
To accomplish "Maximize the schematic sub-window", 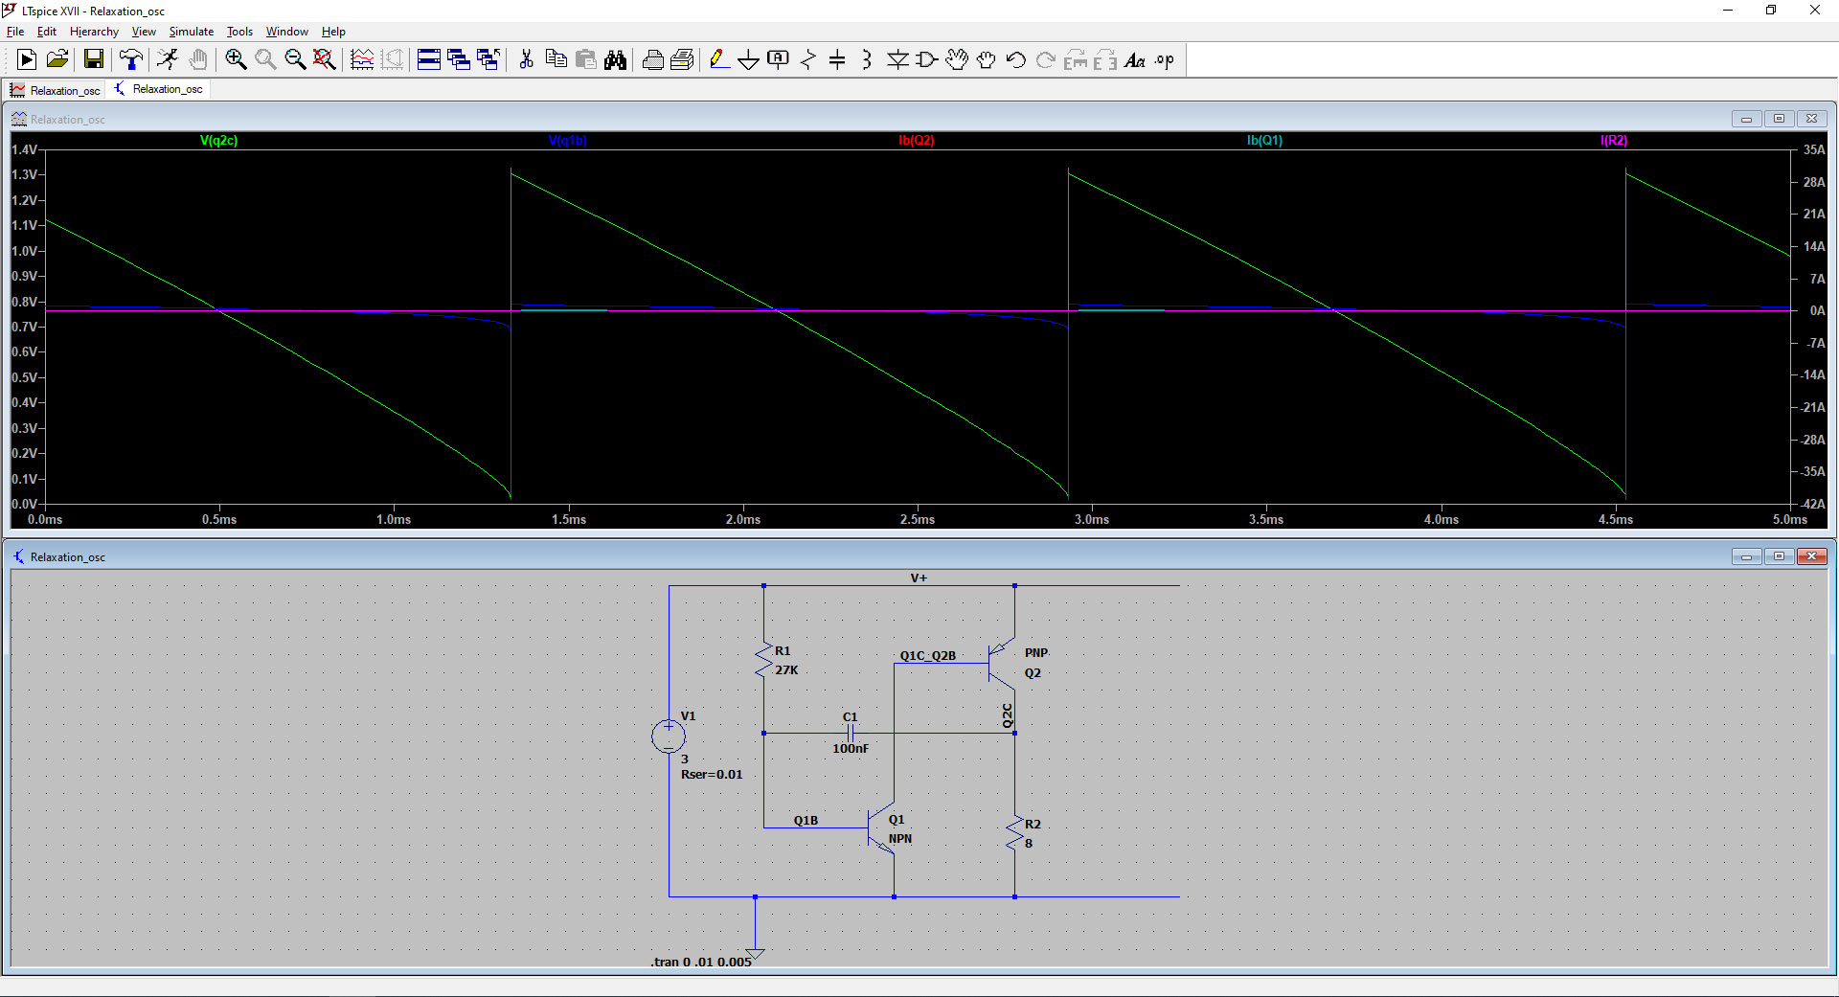I will click(x=1779, y=556).
